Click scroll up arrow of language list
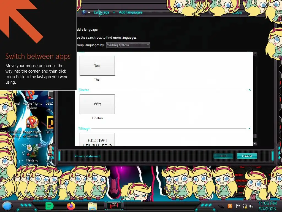 (255, 54)
